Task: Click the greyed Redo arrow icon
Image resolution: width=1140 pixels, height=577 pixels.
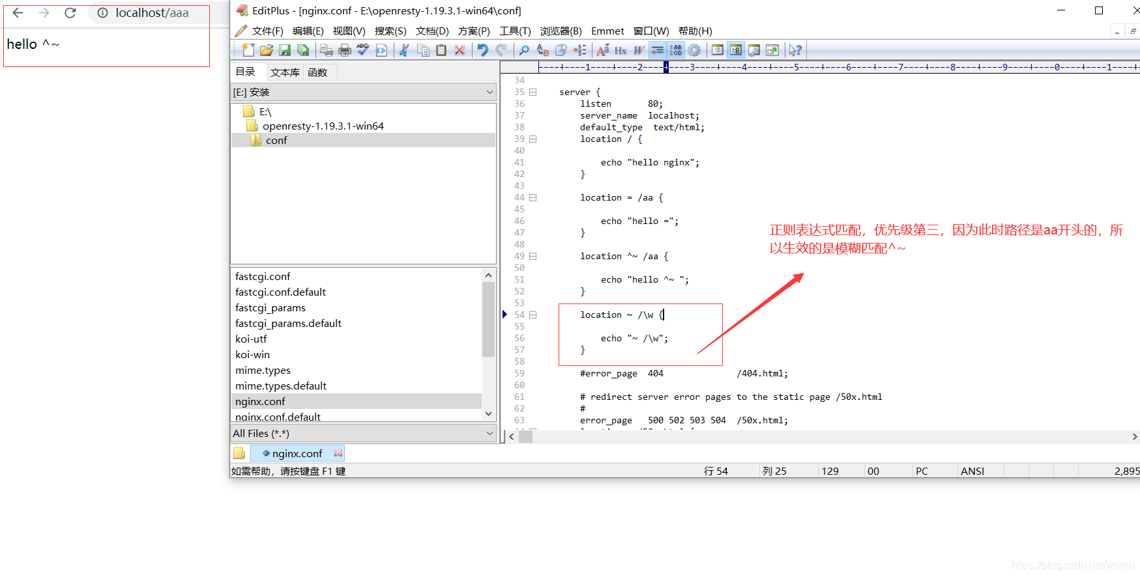Action: tap(501, 50)
